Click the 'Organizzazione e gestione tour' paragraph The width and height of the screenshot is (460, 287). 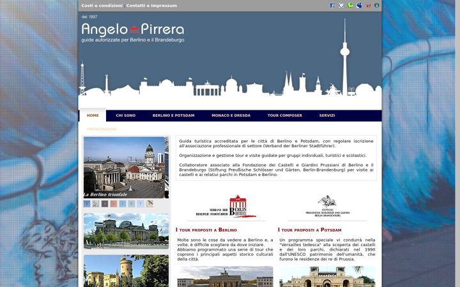[273, 155]
